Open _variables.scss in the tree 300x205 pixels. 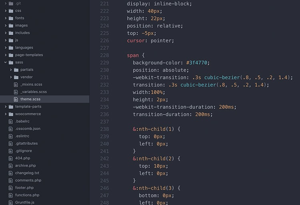pos(34,92)
